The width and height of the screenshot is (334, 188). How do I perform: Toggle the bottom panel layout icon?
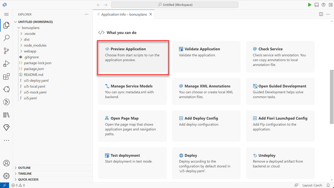[317, 5]
